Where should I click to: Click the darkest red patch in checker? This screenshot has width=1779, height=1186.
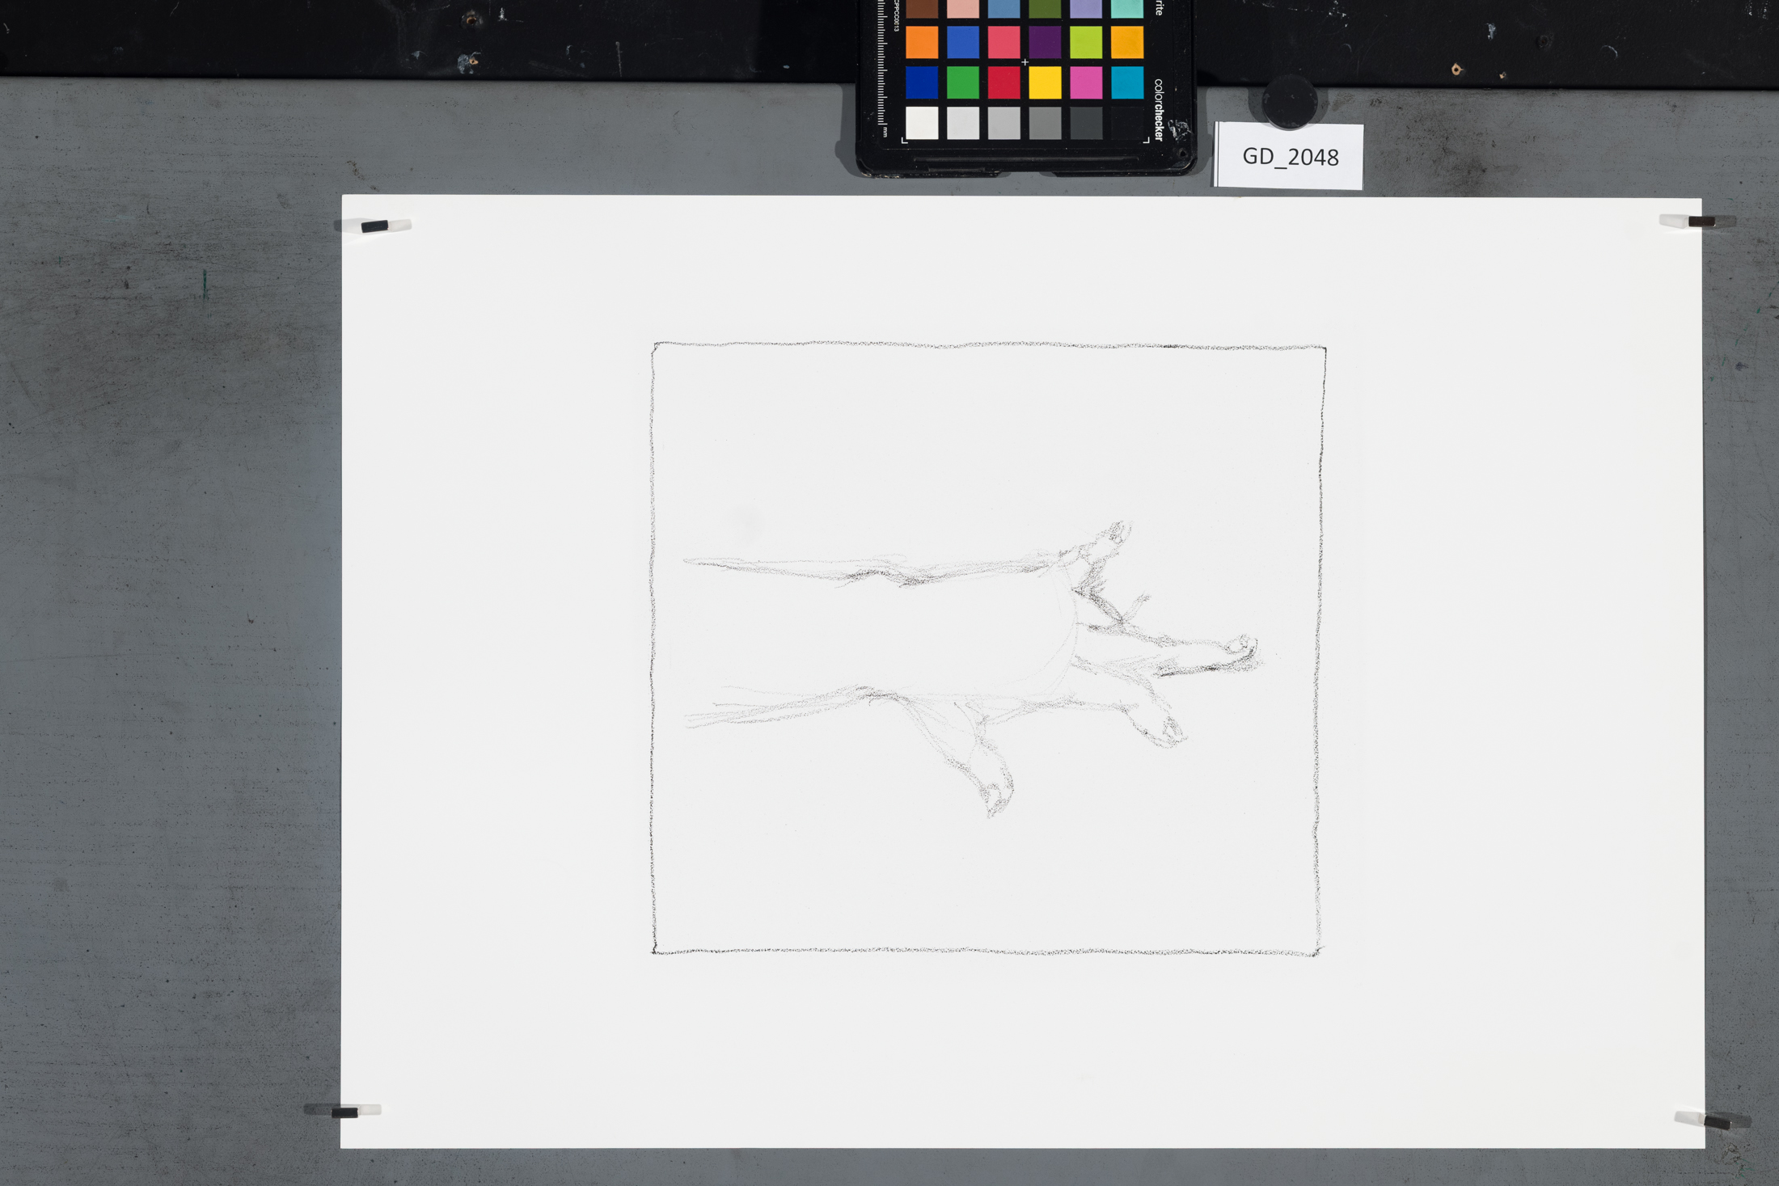point(1004,82)
